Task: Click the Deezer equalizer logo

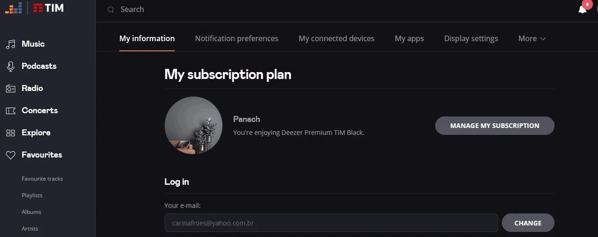Action: (x=13, y=8)
